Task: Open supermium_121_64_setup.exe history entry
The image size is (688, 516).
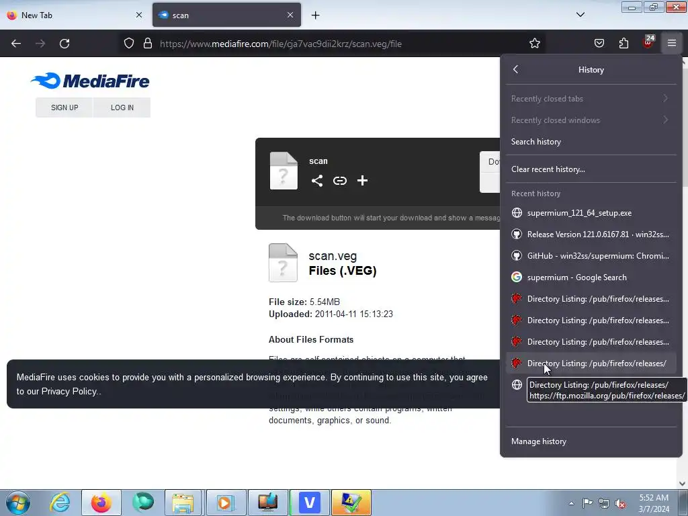Action: [591, 213]
